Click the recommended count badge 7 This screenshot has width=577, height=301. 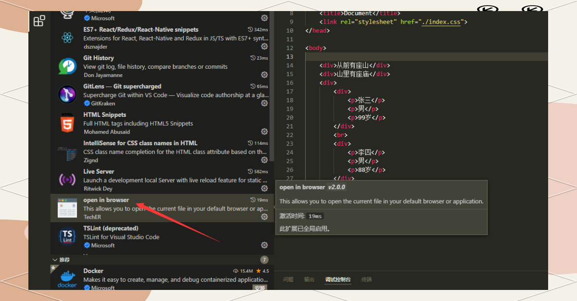[x=264, y=260]
